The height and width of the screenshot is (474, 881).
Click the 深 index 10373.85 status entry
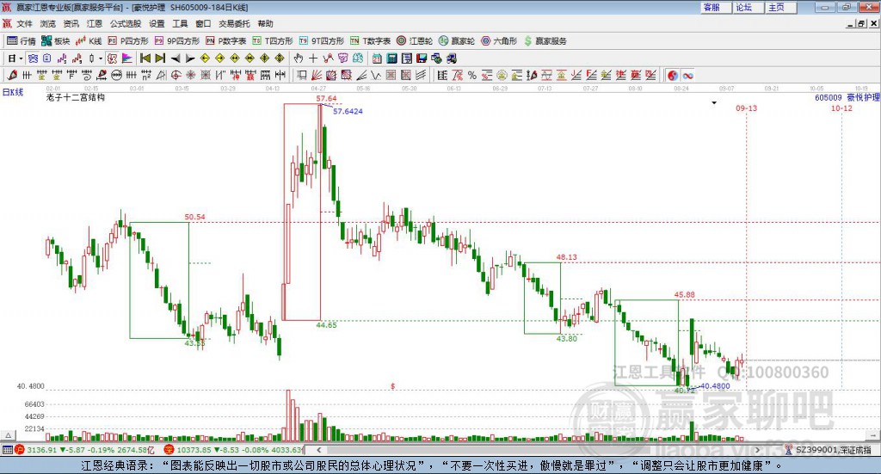234,450
